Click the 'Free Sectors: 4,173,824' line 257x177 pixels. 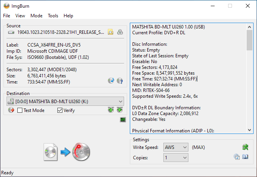tap(155, 67)
